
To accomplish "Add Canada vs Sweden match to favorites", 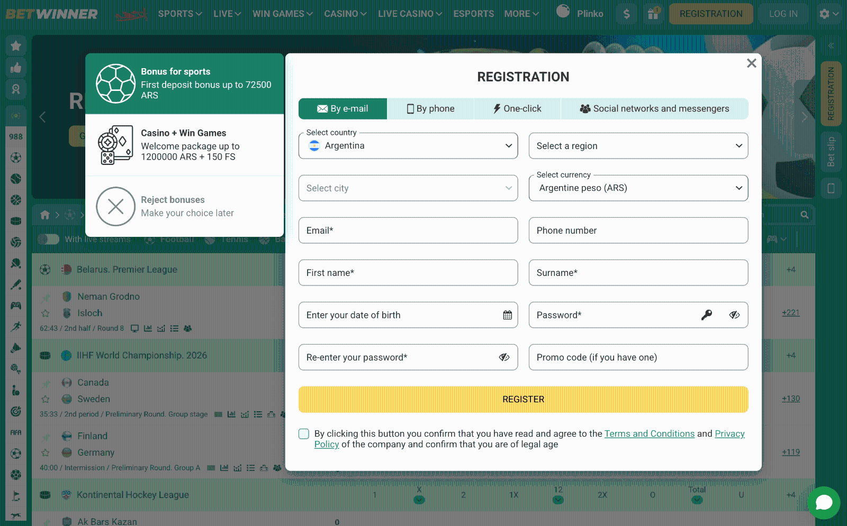I will pyautogui.click(x=46, y=399).
